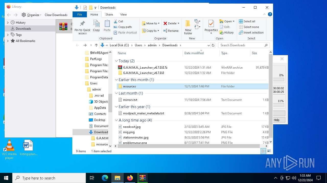Open listingsplan Word document on desktop
Screen dimensions: 327x183
coord(28,147)
